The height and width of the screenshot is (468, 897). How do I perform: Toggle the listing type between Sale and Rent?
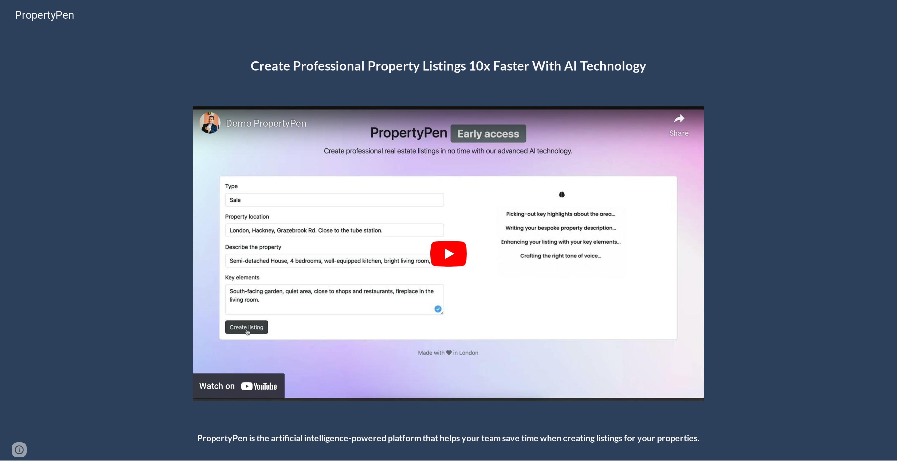click(334, 200)
